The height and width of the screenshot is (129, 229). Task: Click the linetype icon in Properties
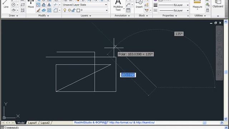pos(155,10)
